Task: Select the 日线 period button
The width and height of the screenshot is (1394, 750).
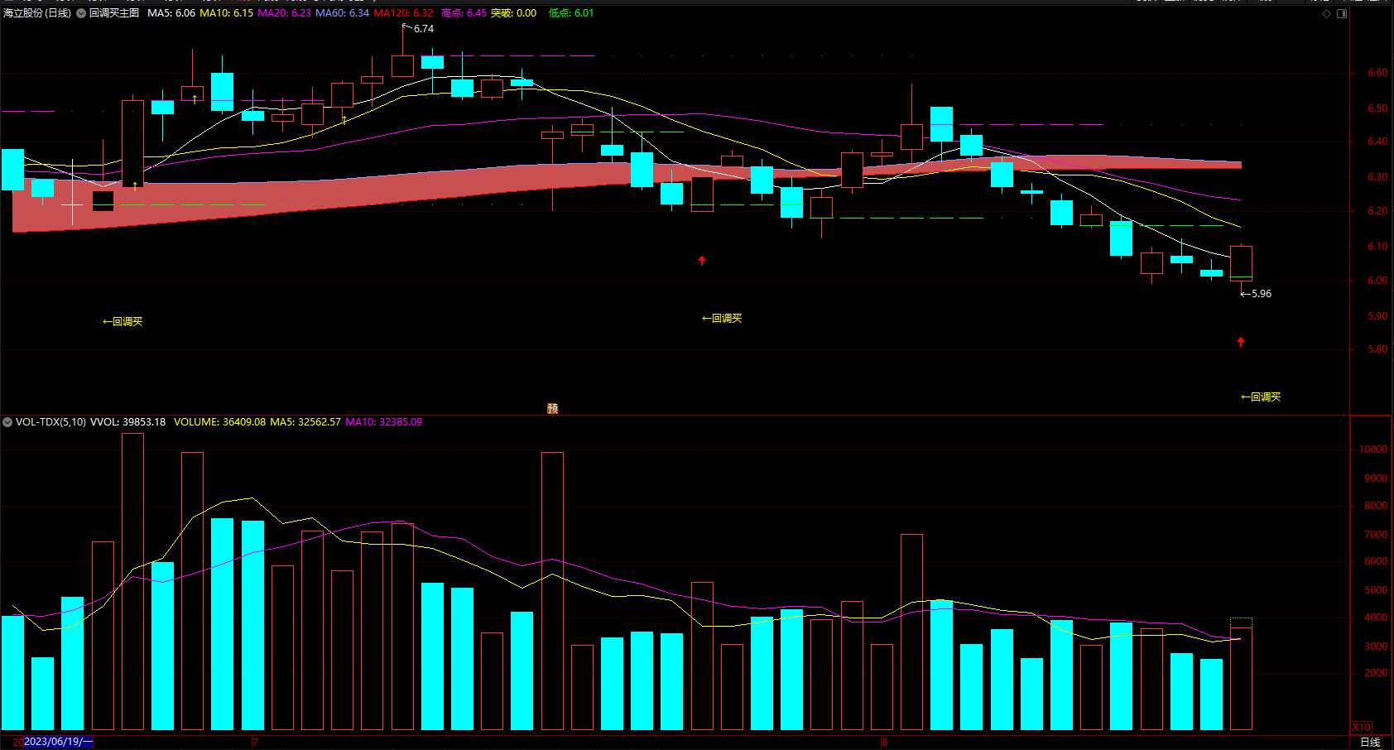Action: [1370, 743]
